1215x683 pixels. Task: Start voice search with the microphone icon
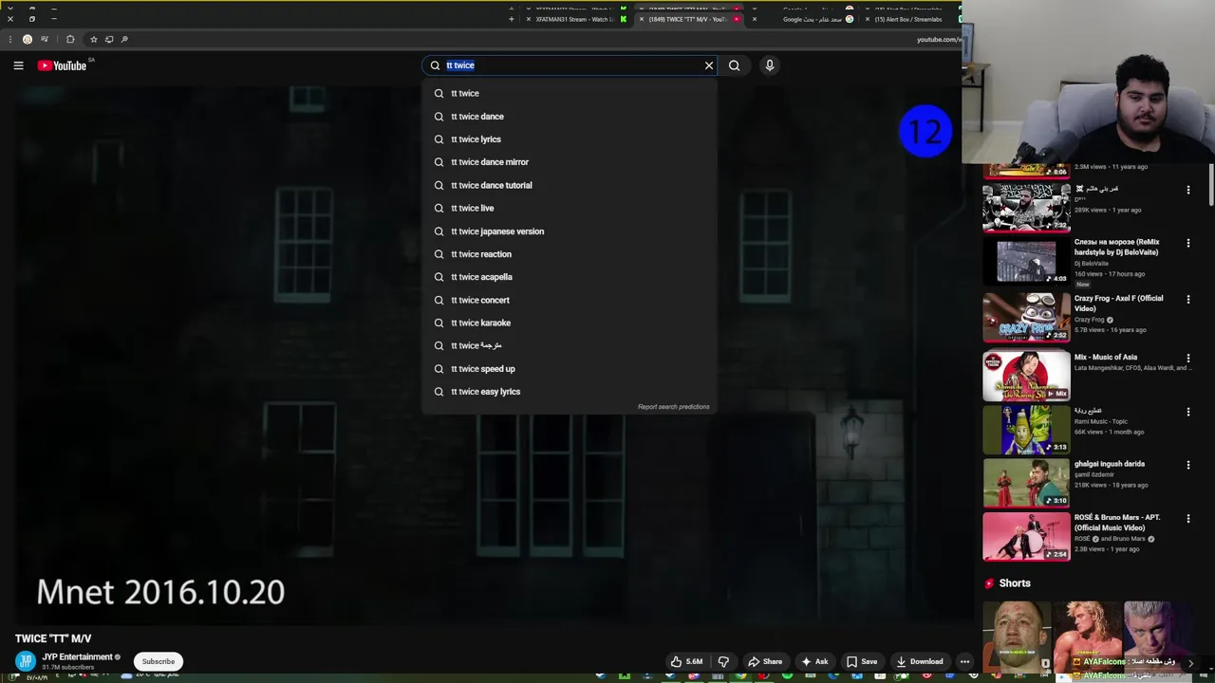point(769,65)
